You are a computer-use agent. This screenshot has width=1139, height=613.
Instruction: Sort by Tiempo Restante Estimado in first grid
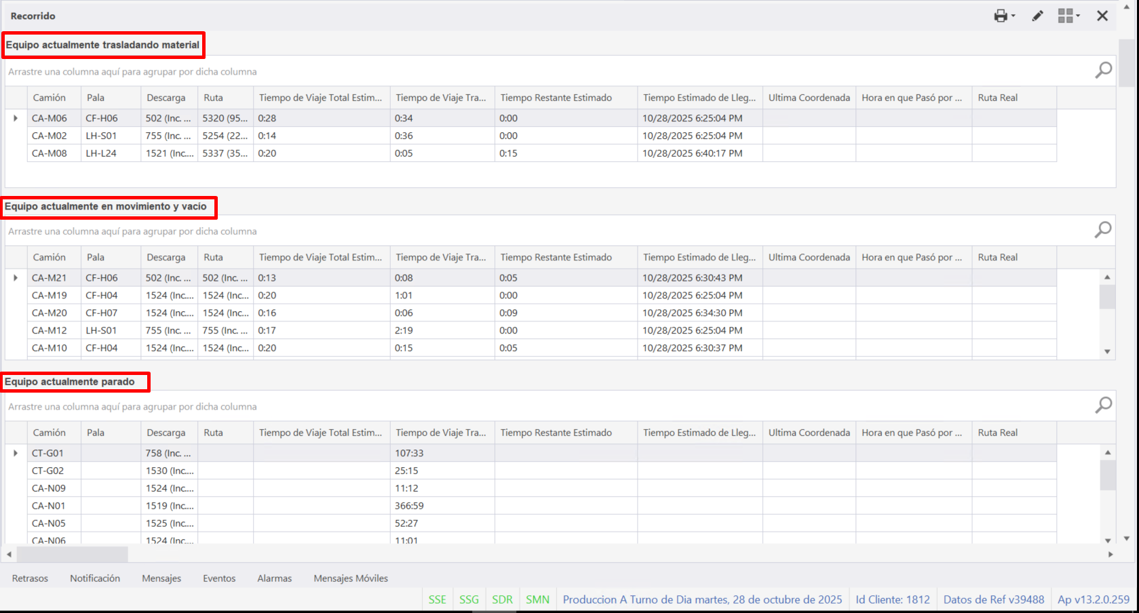556,98
